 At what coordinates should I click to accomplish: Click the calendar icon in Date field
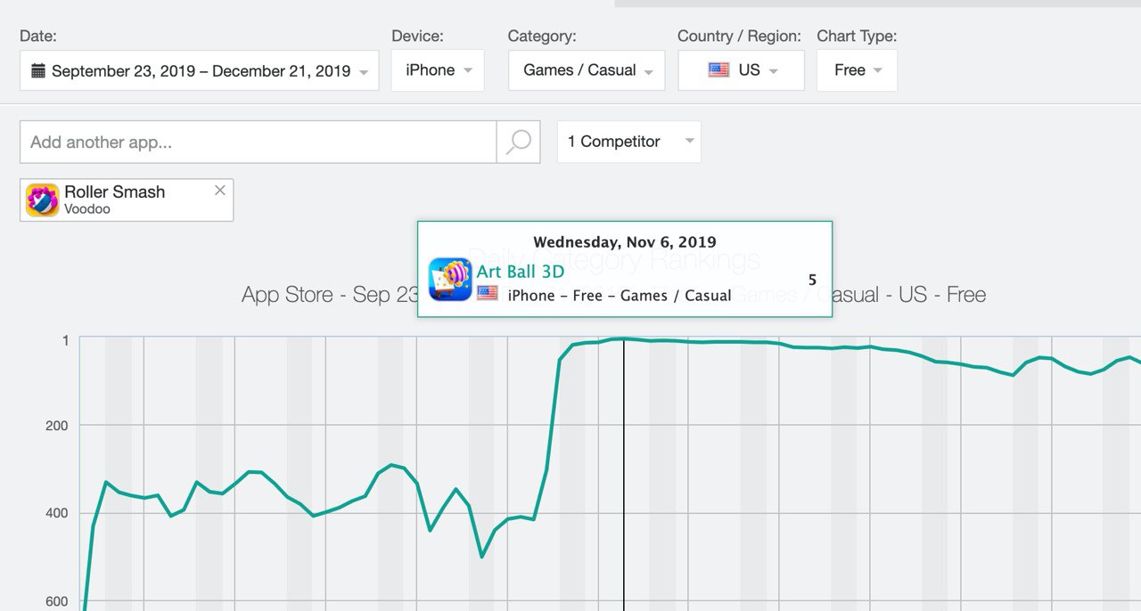pos(38,70)
